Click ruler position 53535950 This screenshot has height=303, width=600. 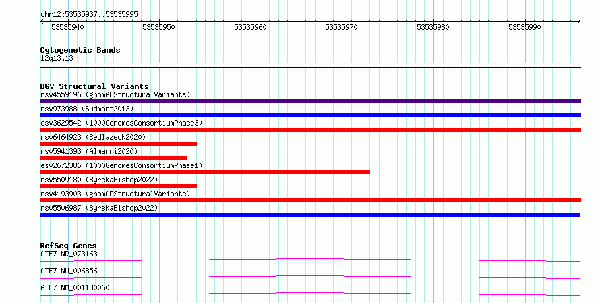tap(159, 27)
